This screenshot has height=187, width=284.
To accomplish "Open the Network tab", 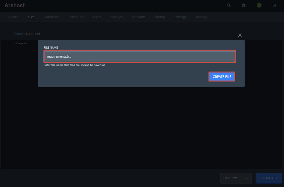I will click(138, 17).
